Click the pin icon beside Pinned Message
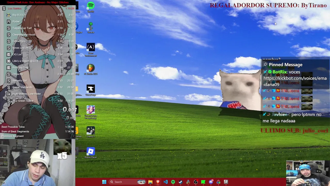 pos(265,65)
